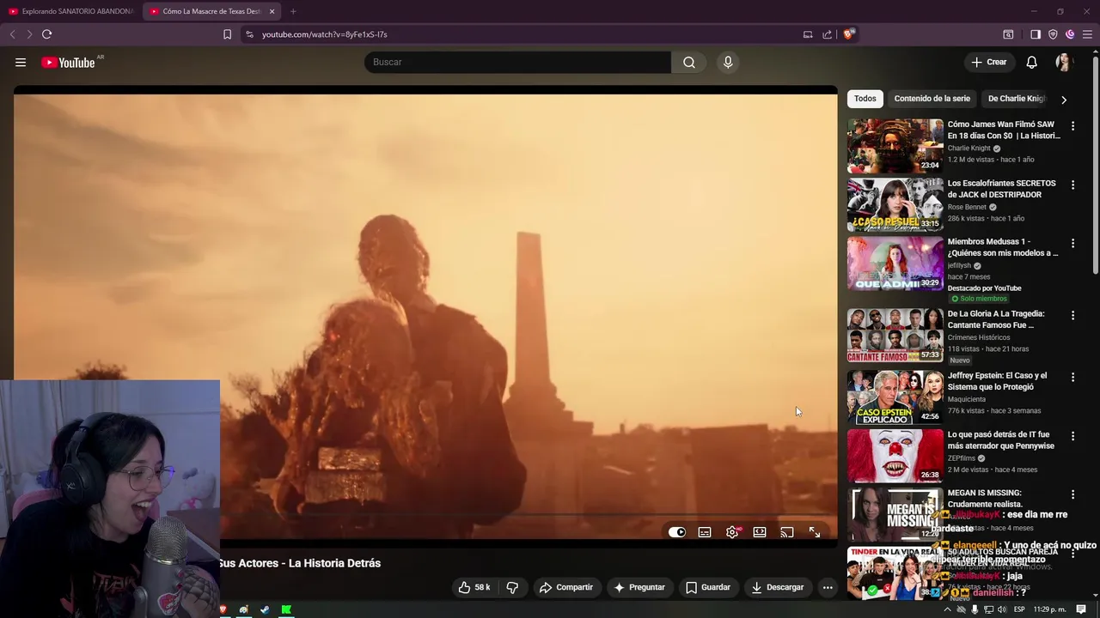The width and height of the screenshot is (1100, 618).
Task: Go to the YouTube home logo
Action: point(68,63)
